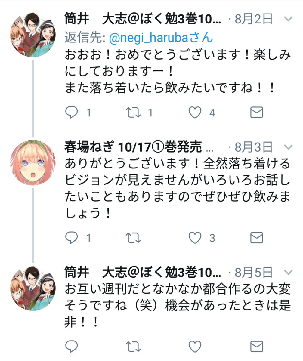
Task: Send August 3 tweet by message icon
Action: coord(257,238)
